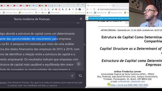Toggle the browser side panel icon

76,9
